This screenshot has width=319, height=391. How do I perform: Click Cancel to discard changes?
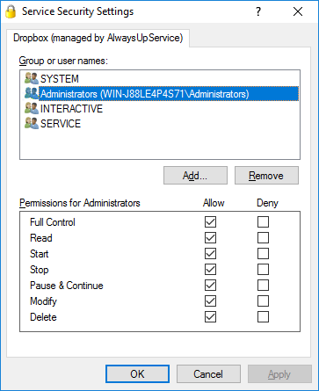(208, 374)
